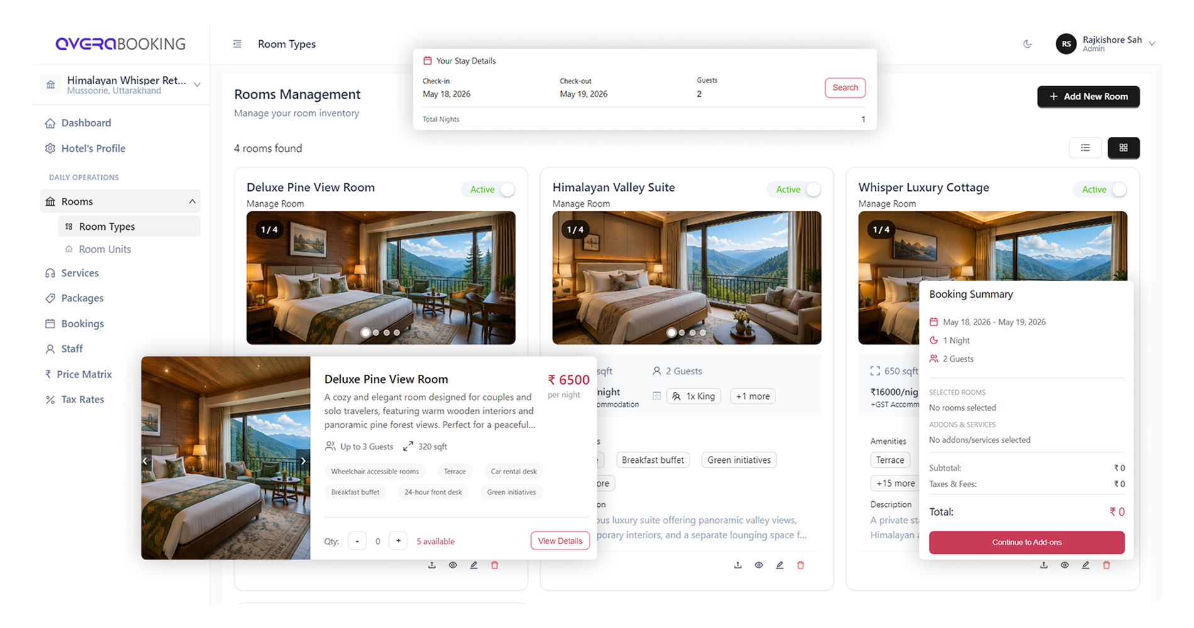This screenshot has height=628, width=1194.
Task: Select last carousel dot on Himalayan Valley Suite image
Action: pyautogui.click(x=703, y=333)
